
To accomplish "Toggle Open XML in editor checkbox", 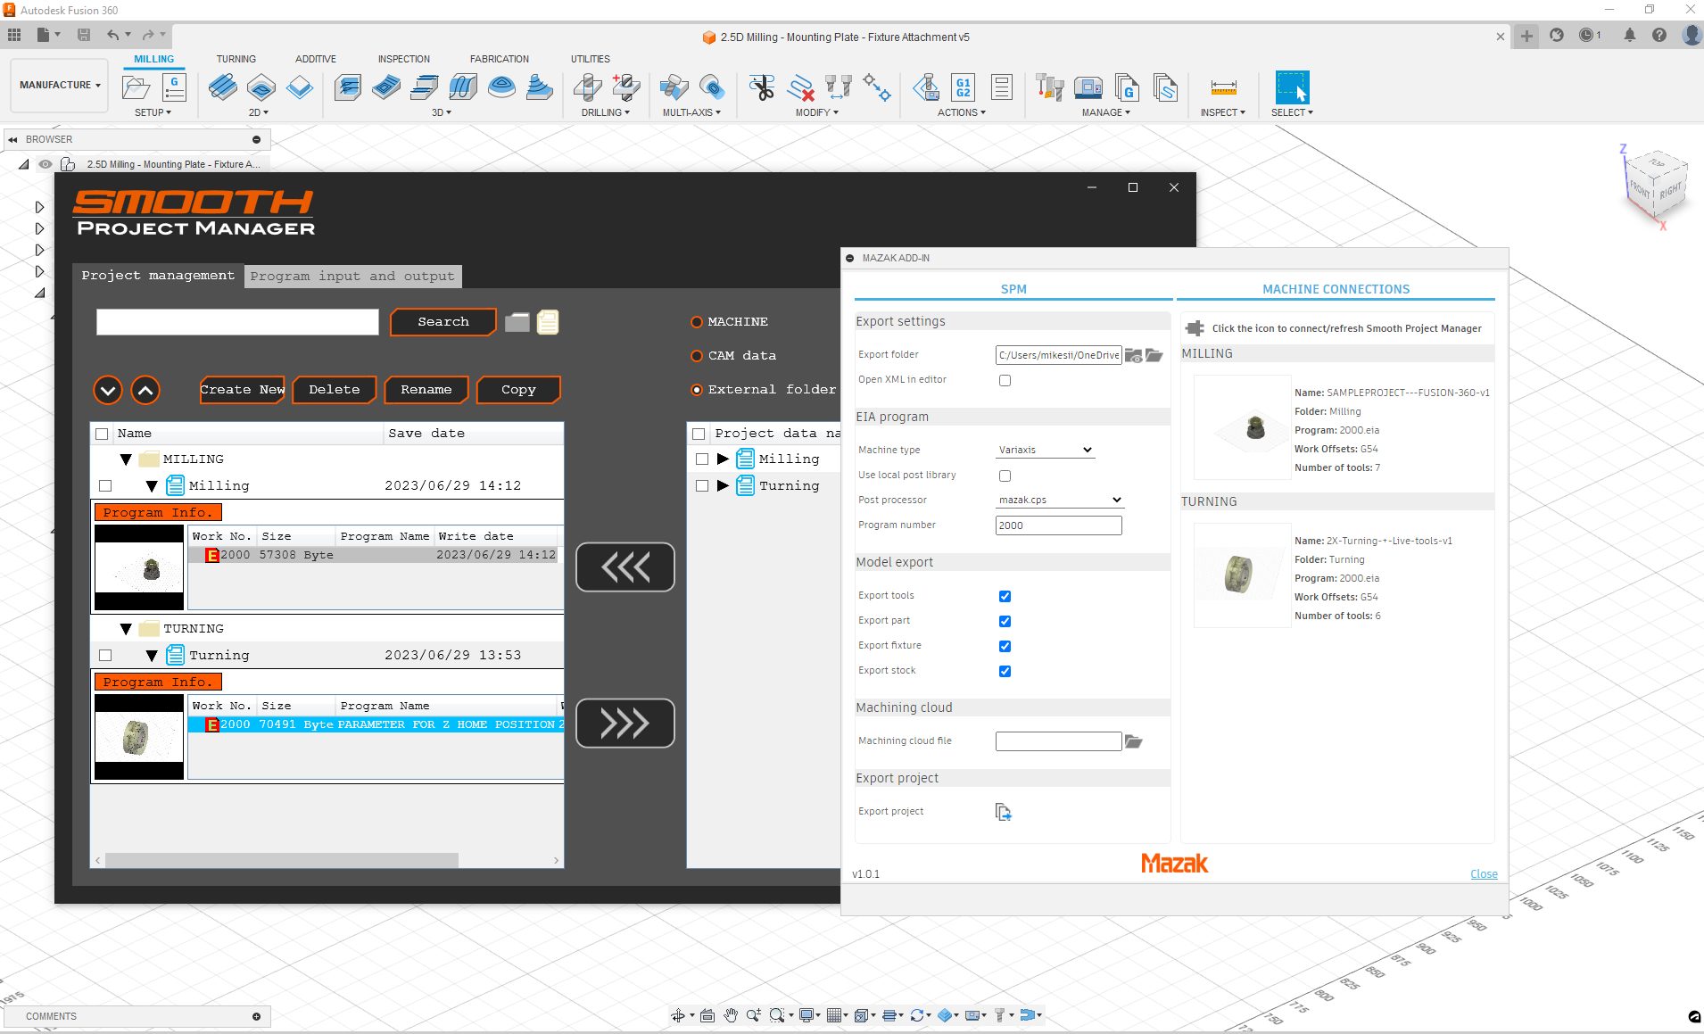I will pos(1005,380).
